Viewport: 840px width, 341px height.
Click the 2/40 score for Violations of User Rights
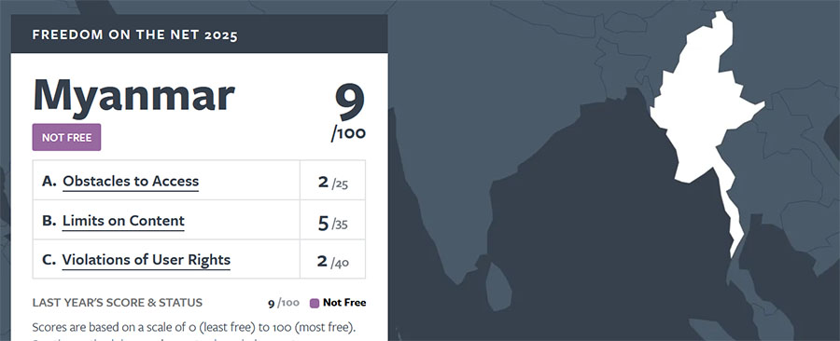[x=332, y=262]
